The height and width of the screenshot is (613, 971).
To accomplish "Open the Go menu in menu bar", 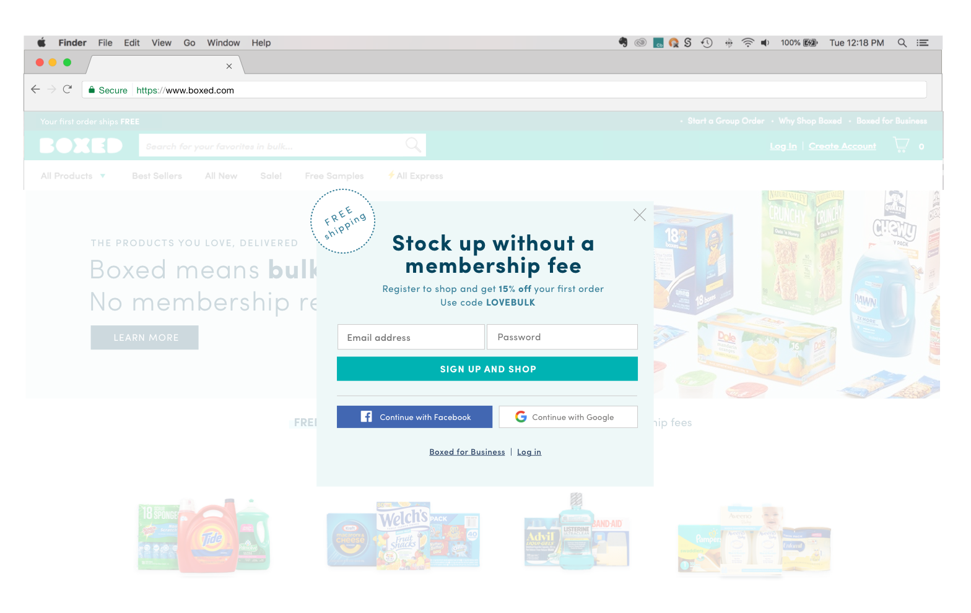I will (189, 43).
